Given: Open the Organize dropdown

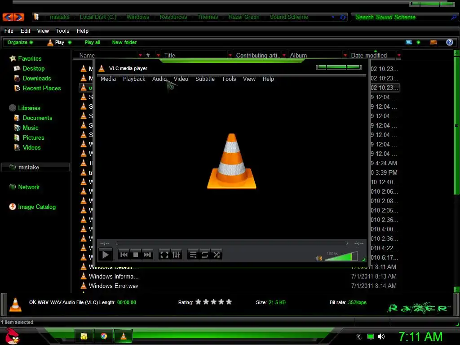Looking at the screenshot, I should click(x=20, y=42).
